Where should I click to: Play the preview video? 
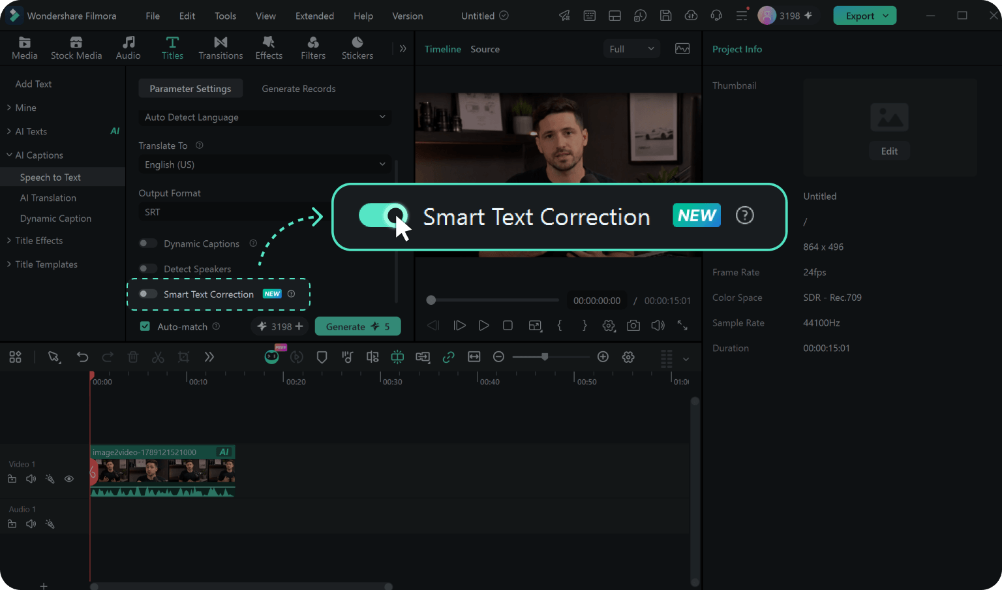[x=483, y=325]
